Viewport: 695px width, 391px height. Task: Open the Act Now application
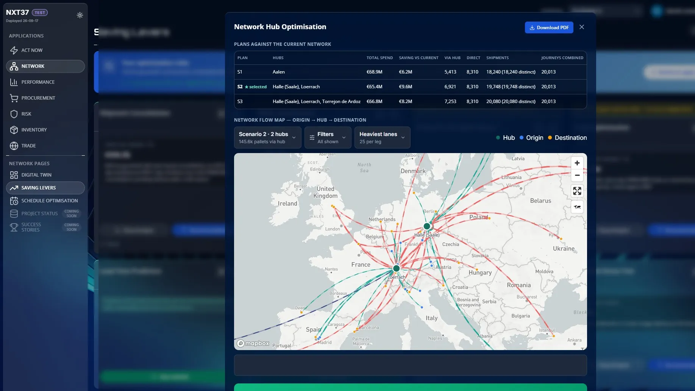[45, 50]
